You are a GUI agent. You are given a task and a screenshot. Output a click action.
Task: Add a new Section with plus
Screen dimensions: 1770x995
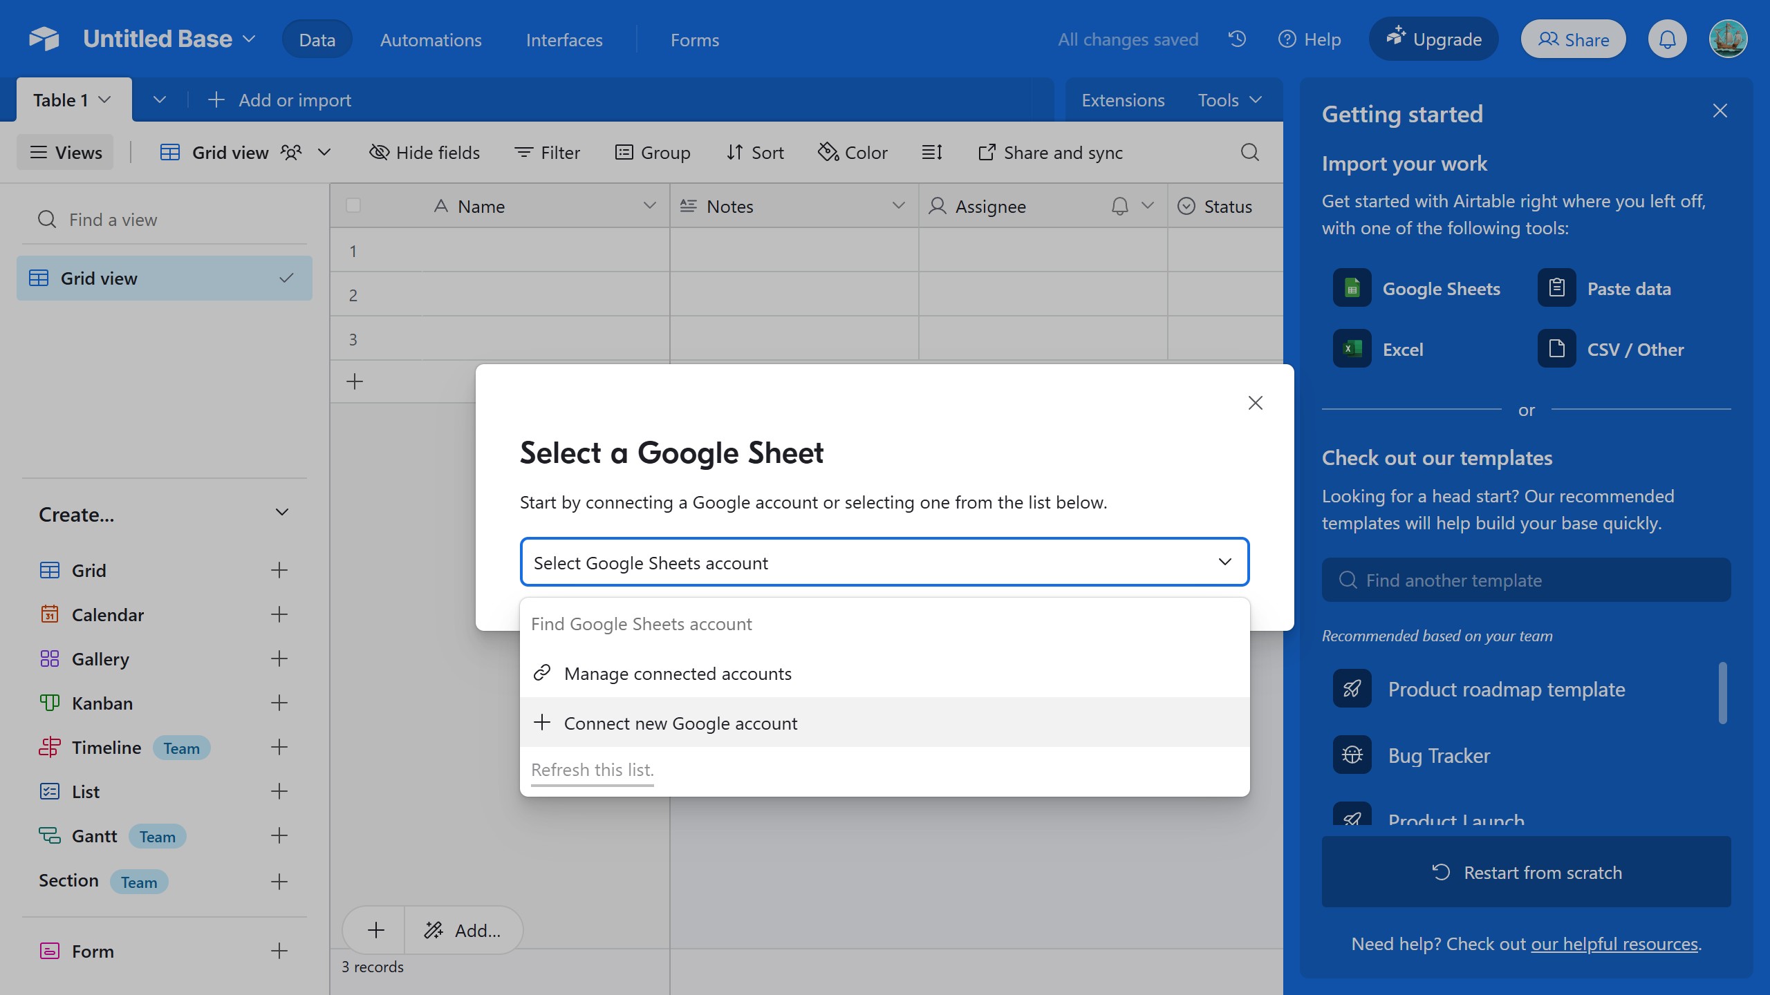tap(279, 882)
